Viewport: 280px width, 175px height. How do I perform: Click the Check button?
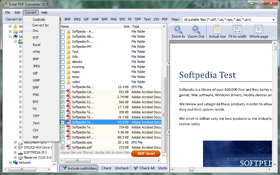click(107, 168)
